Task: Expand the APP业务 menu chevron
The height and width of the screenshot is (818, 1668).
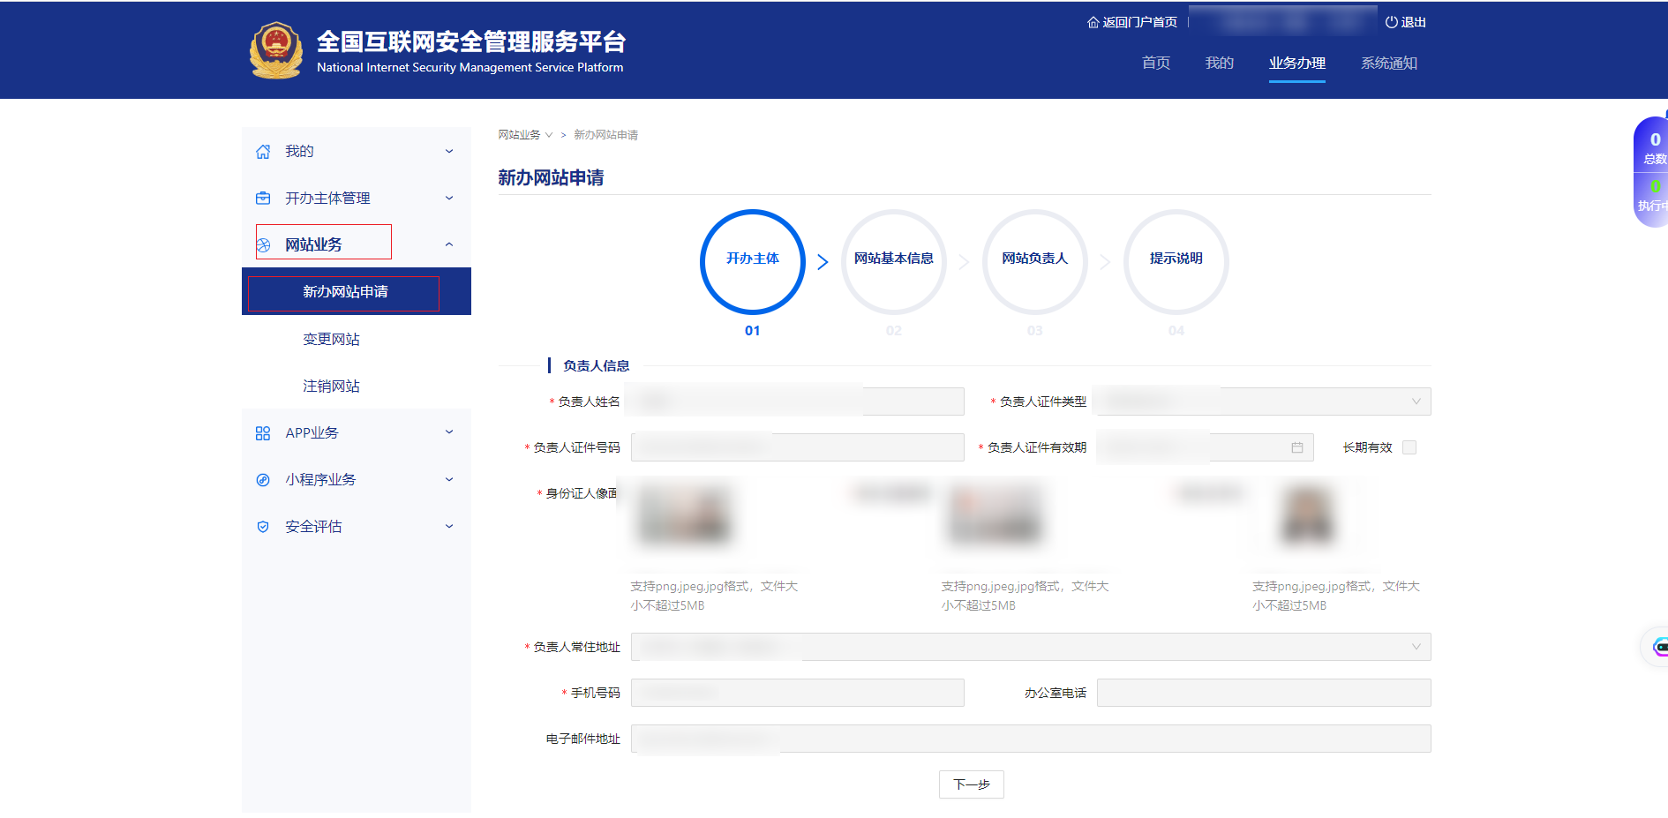Action: 449,432
